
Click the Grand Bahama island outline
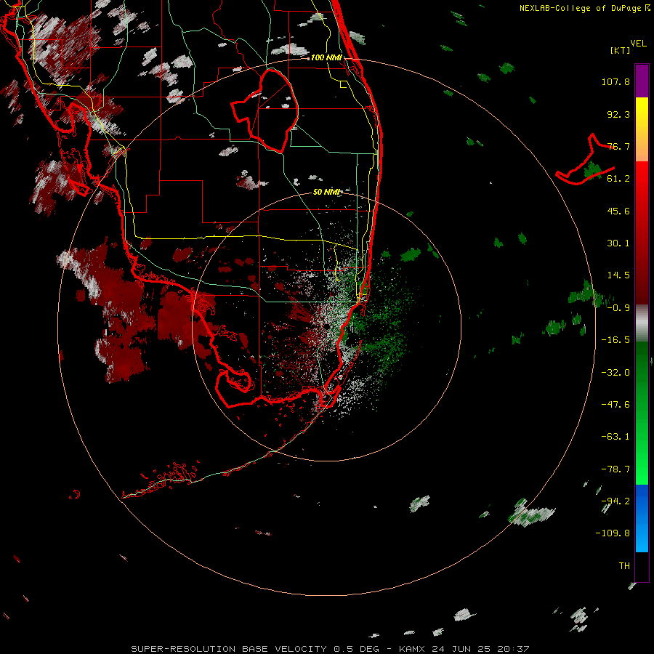(x=586, y=161)
